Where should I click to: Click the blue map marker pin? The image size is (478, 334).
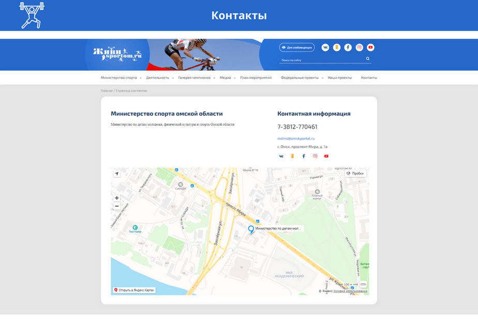[251, 230]
